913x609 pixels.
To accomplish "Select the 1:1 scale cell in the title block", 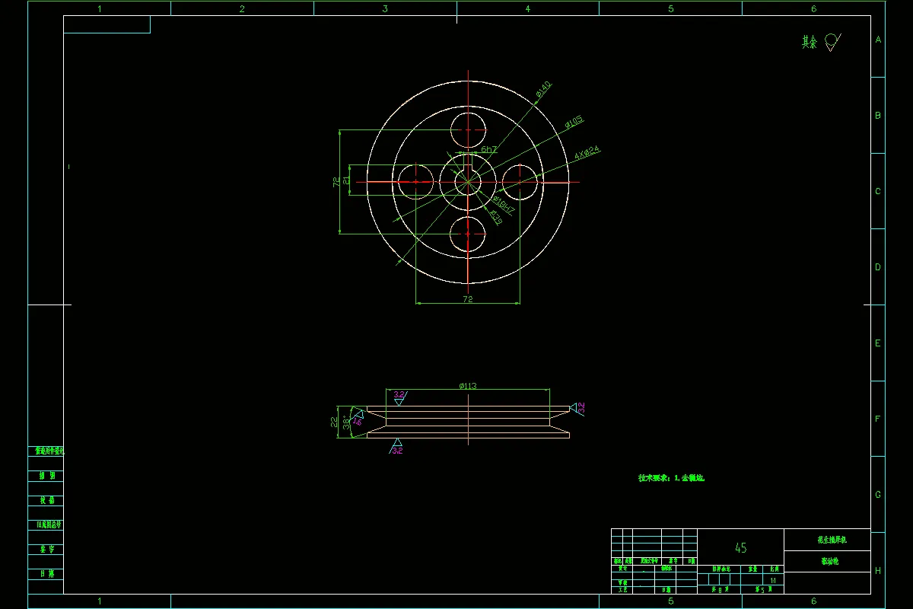I will (x=774, y=580).
